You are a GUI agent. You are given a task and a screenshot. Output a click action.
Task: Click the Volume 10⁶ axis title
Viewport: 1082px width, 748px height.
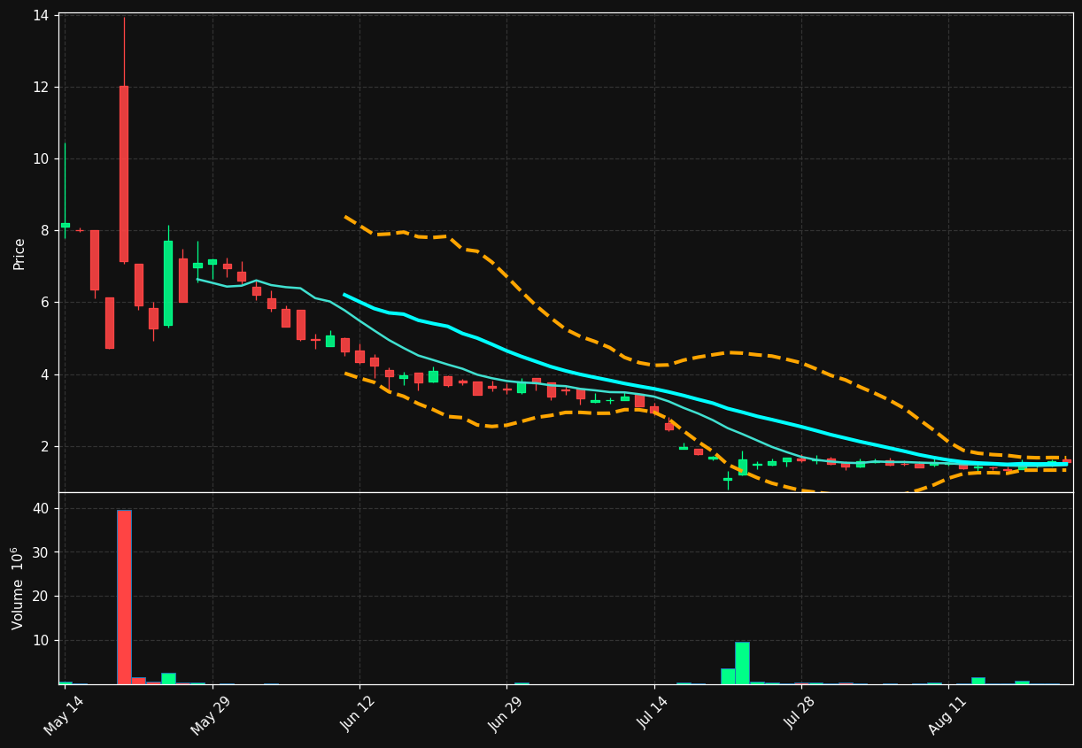click(18, 588)
